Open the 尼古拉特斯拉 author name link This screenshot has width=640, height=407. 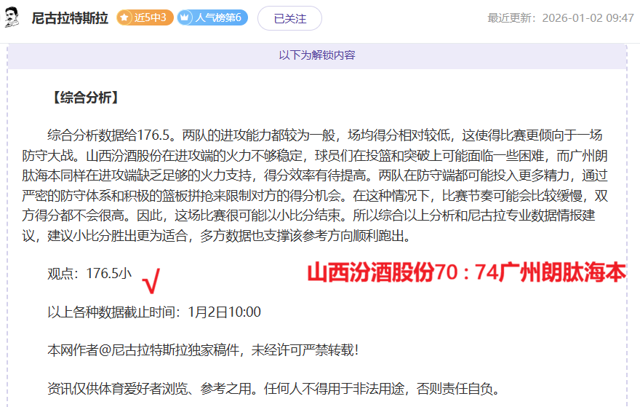69,18
